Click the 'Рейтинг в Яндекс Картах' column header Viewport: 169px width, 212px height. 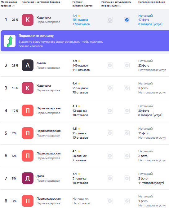point(82,4)
